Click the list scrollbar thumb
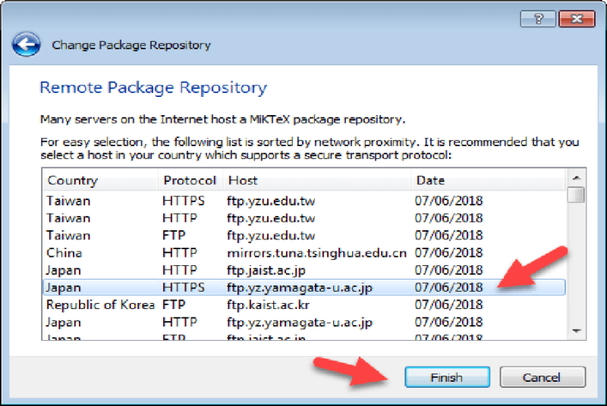The width and height of the screenshot is (607, 406). point(577,195)
